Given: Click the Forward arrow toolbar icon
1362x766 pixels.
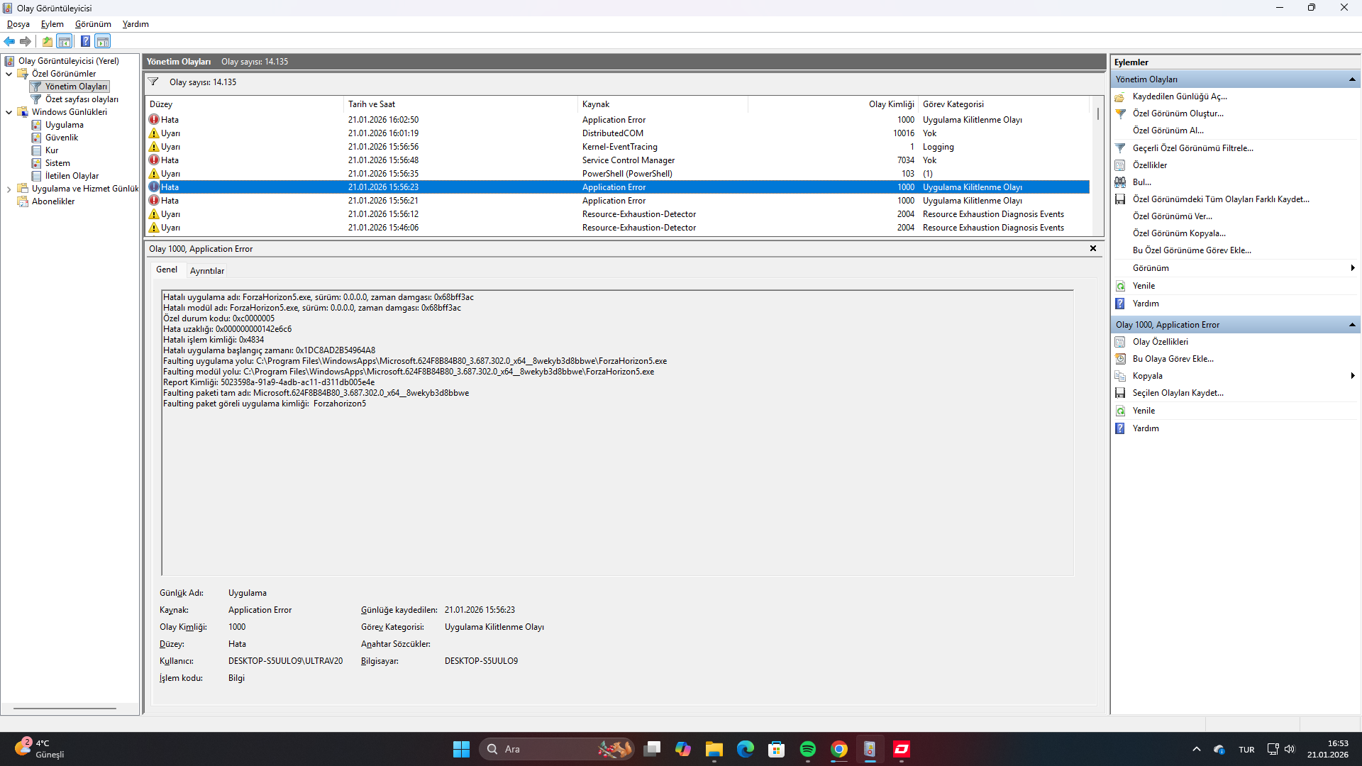Looking at the screenshot, I should pos(26,41).
